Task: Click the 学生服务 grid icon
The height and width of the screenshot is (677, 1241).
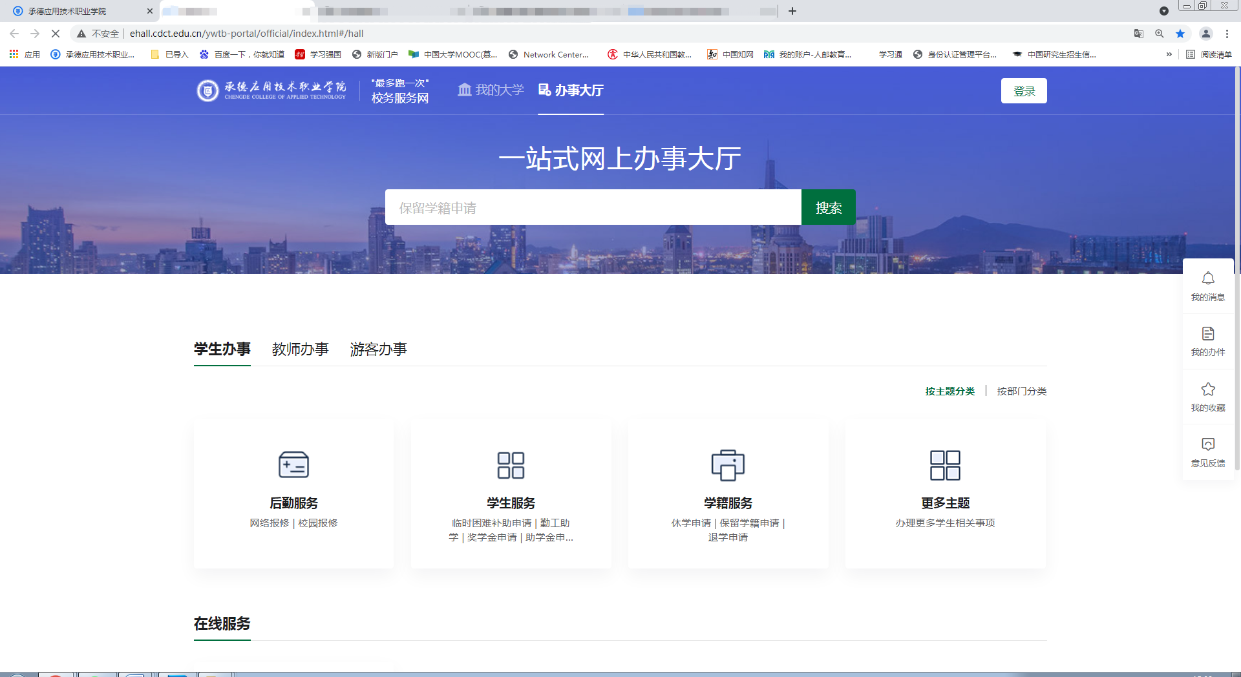Action: point(511,465)
